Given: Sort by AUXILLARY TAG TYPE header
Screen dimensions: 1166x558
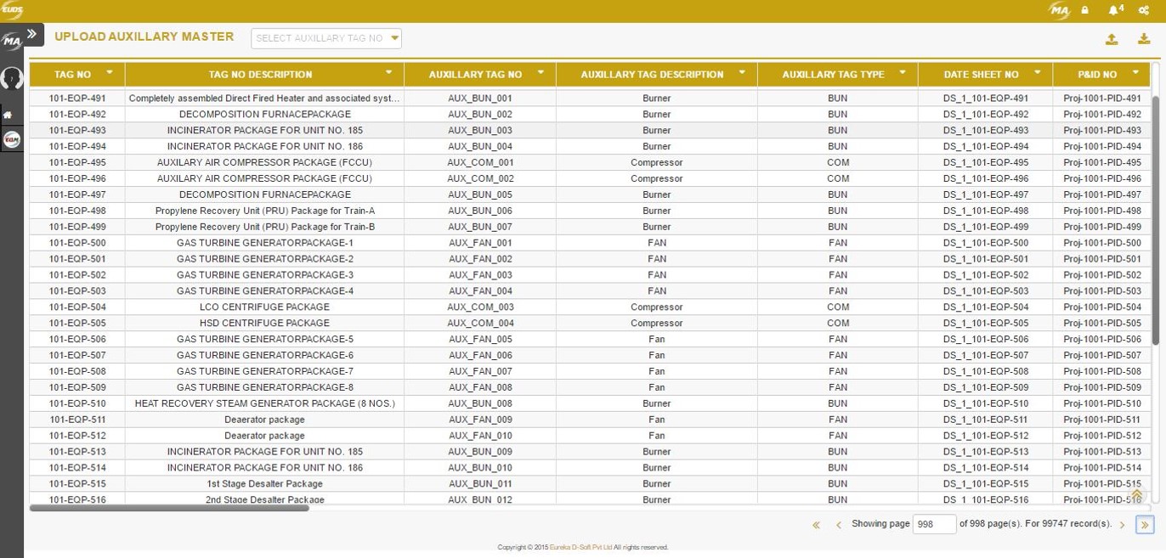Looking at the screenshot, I should click(x=833, y=75).
